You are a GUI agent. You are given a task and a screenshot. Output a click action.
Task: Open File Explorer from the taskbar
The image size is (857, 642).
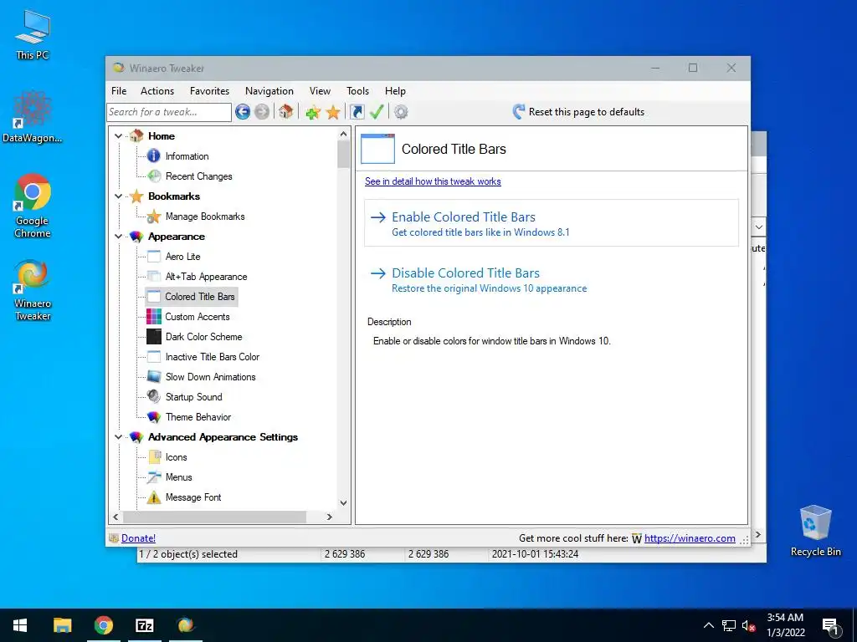point(62,625)
